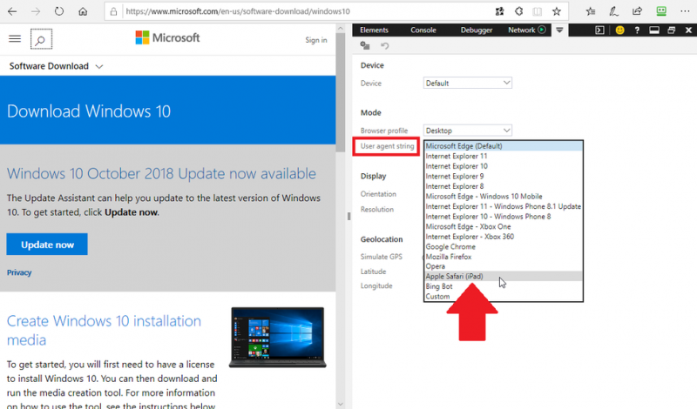The height and width of the screenshot is (409, 697).
Task: Close the DevTools panel
Action: coord(688,30)
